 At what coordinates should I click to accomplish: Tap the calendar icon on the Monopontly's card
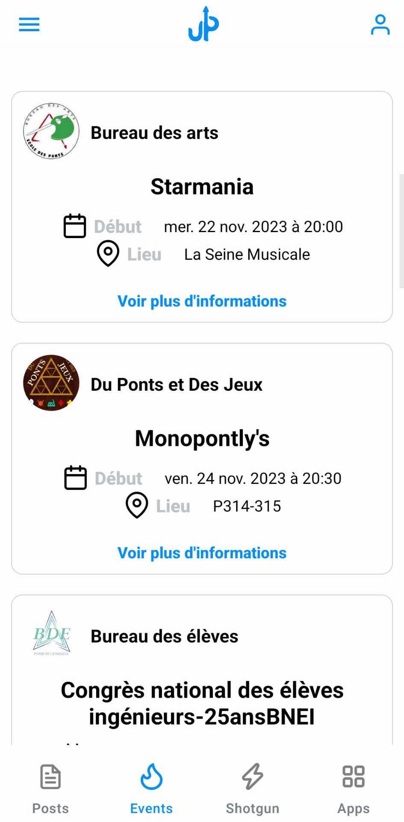pyautogui.click(x=75, y=477)
